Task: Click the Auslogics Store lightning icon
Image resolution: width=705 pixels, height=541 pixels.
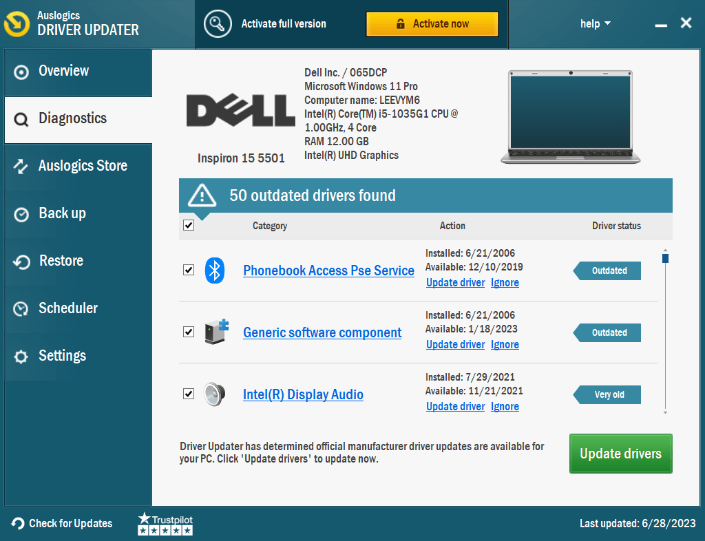Action: 21,165
